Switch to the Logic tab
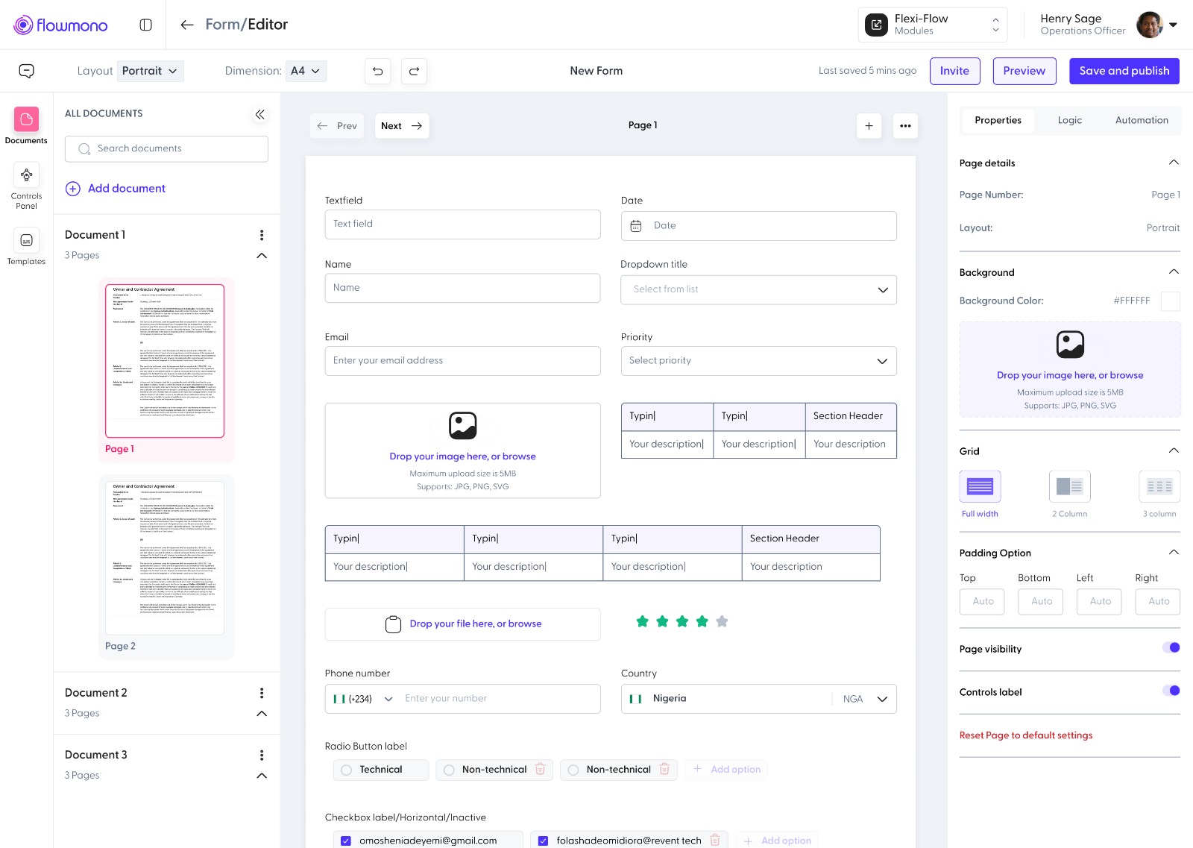The height and width of the screenshot is (848, 1193). (x=1069, y=120)
